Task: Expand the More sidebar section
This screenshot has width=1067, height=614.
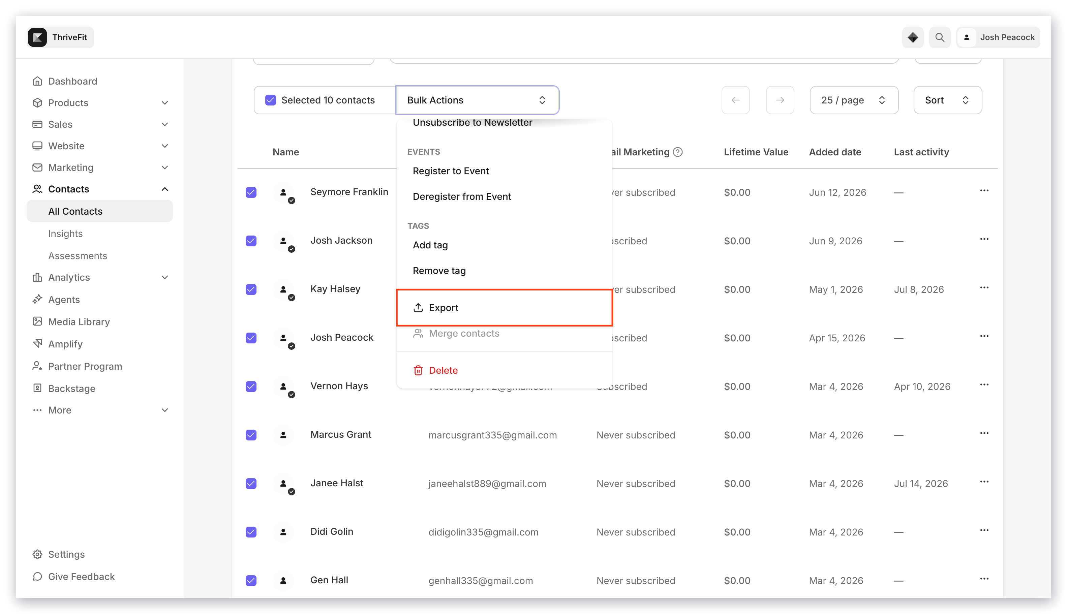Action: [x=165, y=410]
